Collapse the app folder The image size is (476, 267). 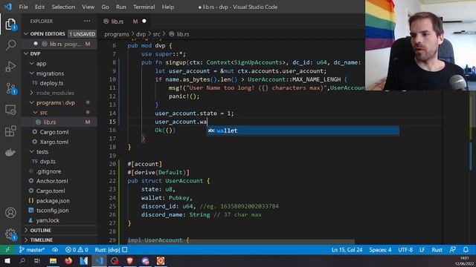pyautogui.click(x=41, y=64)
